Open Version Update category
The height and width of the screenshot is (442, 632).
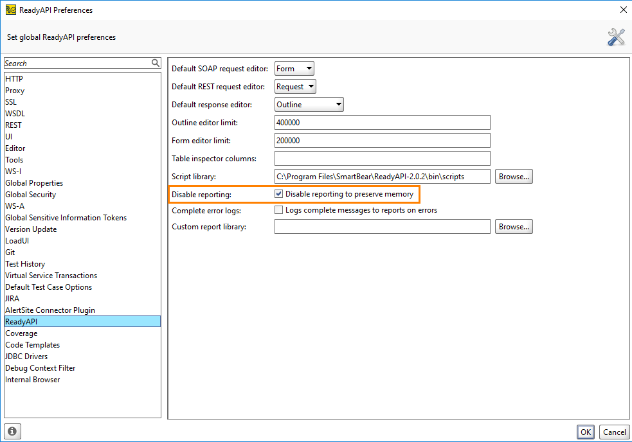83,229
